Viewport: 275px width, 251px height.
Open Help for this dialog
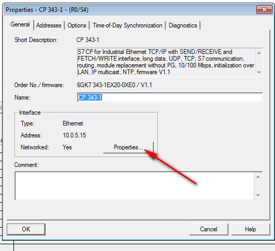[x=251, y=229]
